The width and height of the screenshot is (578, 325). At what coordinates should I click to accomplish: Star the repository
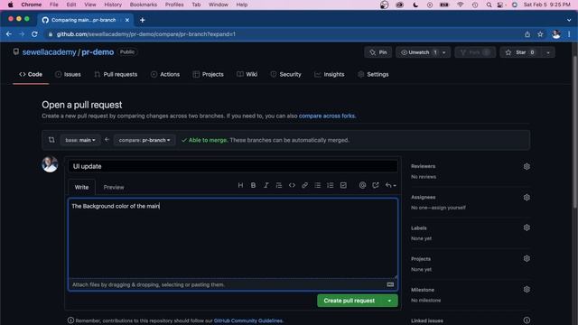pyautogui.click(x=521, y=52)
